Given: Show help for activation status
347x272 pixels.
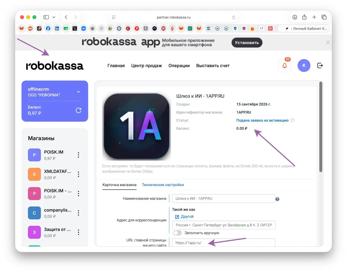Looking at the screenshot, I should coord(292,120).
